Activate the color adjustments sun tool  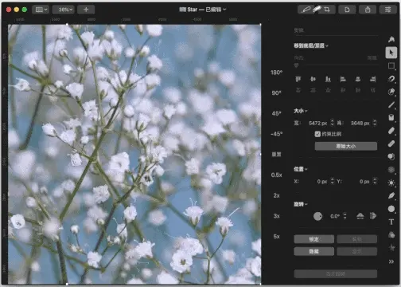pyautogui.click(x=391, y=183)
